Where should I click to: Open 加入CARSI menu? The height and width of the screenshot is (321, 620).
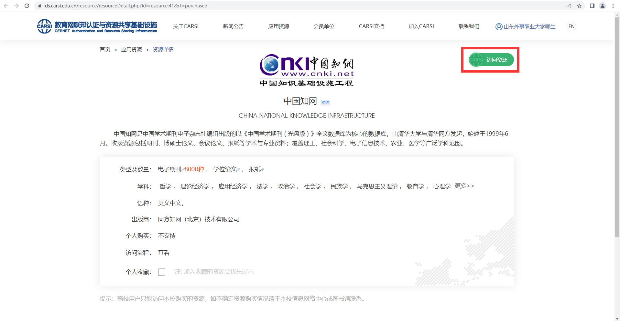421,26
